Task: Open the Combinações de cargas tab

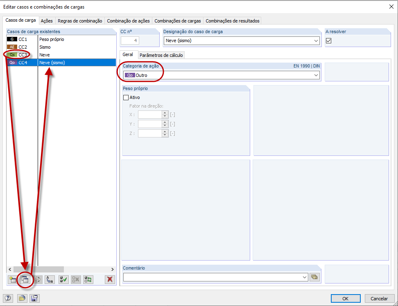Action: (178, 21)
